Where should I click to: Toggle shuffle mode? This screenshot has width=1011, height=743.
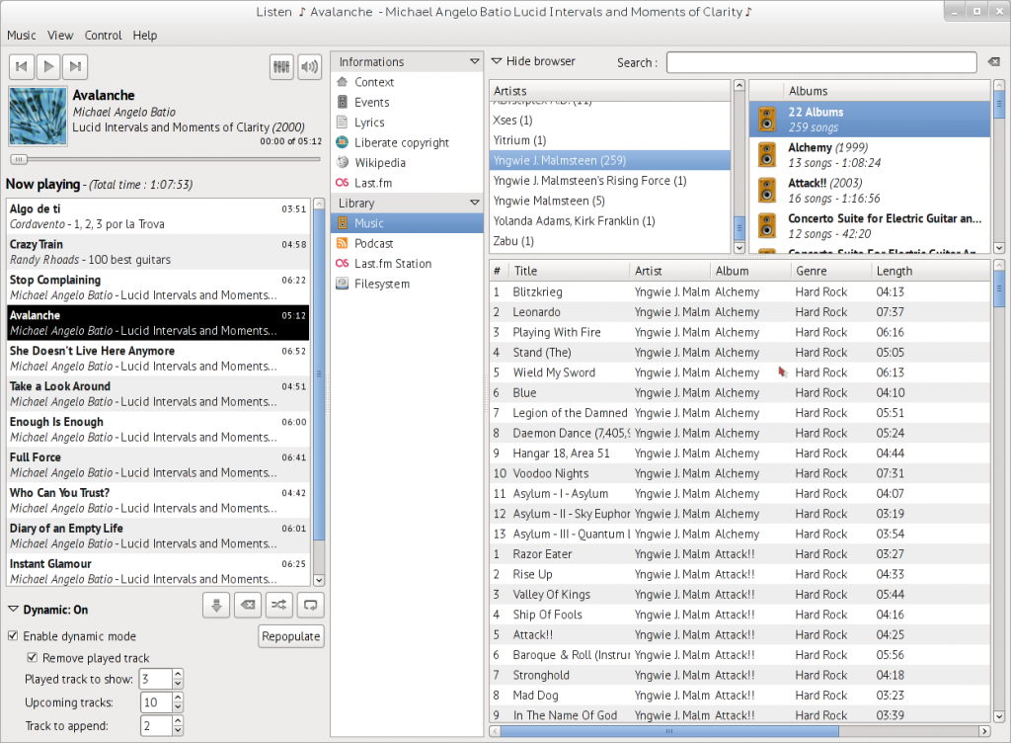(278, 605)
